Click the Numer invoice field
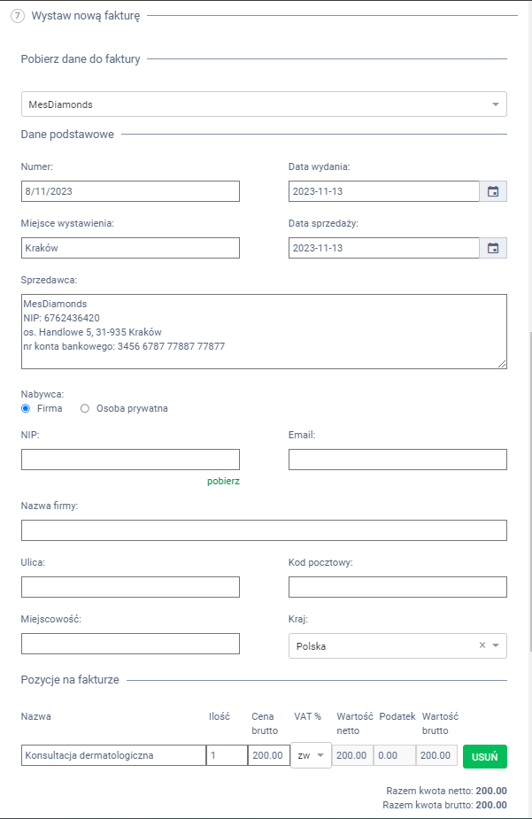This screenshot has height=819, width=532. (x=130, y=191)
